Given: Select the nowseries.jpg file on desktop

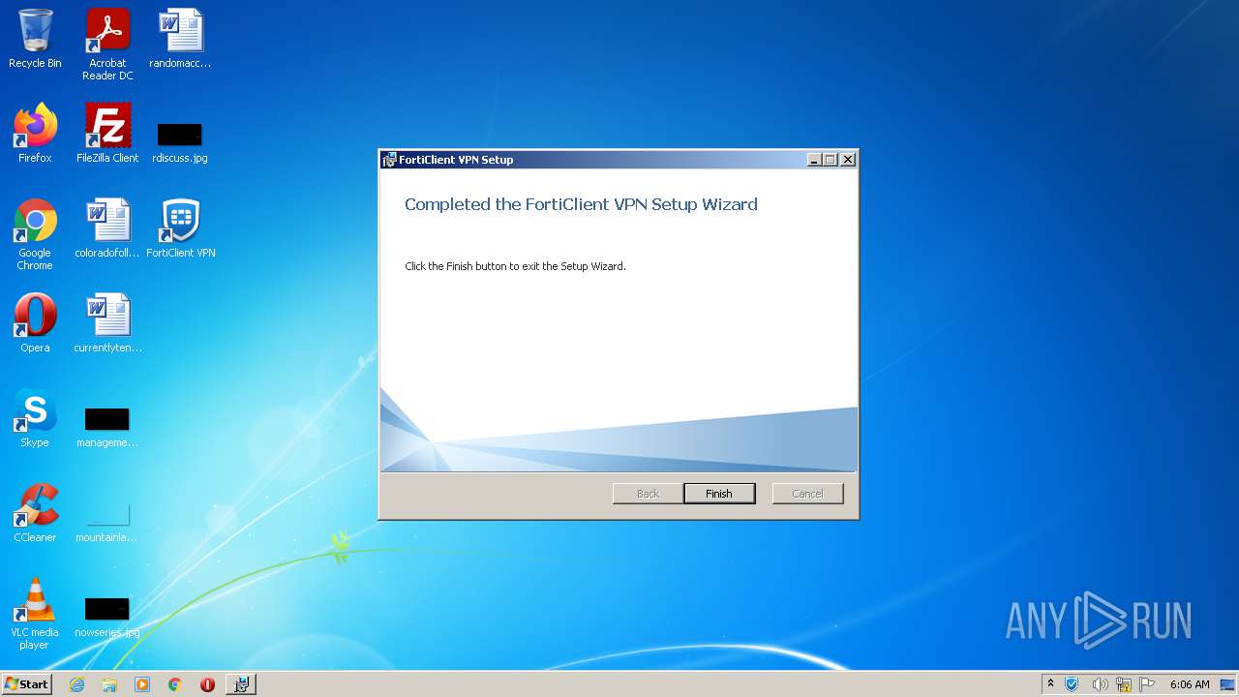Looking at the screenshot, I should point(107,617).
